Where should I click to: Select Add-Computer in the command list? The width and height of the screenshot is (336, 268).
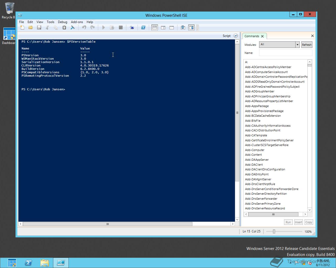pos(255,150)
